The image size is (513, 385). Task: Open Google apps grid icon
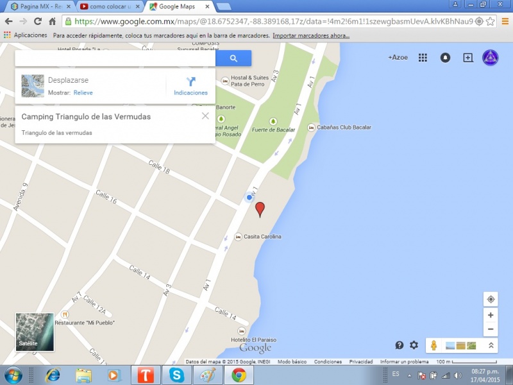tap(423, 58)
